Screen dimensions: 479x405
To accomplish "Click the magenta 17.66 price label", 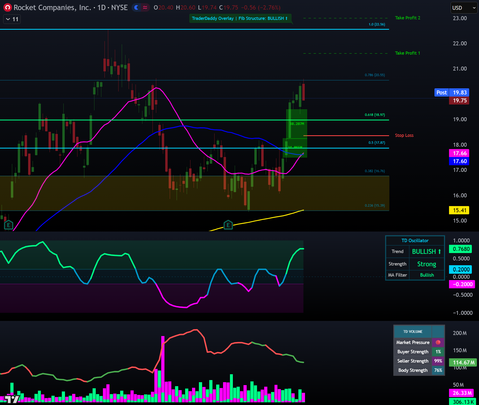I will [x=459, y=153].
